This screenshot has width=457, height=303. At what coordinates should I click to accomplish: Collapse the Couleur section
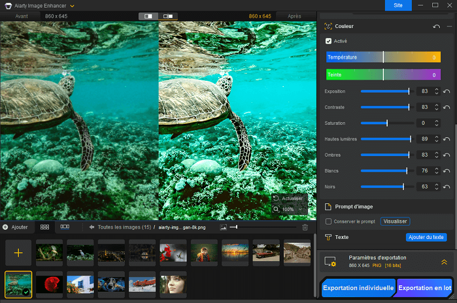coord(449,26)
